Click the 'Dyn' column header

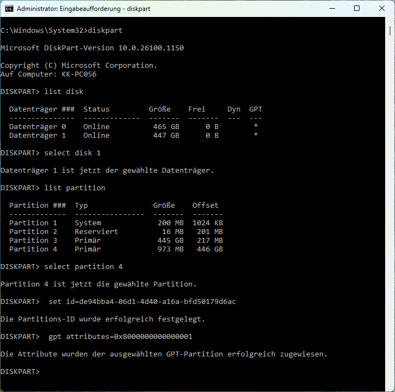pos(234,109)
